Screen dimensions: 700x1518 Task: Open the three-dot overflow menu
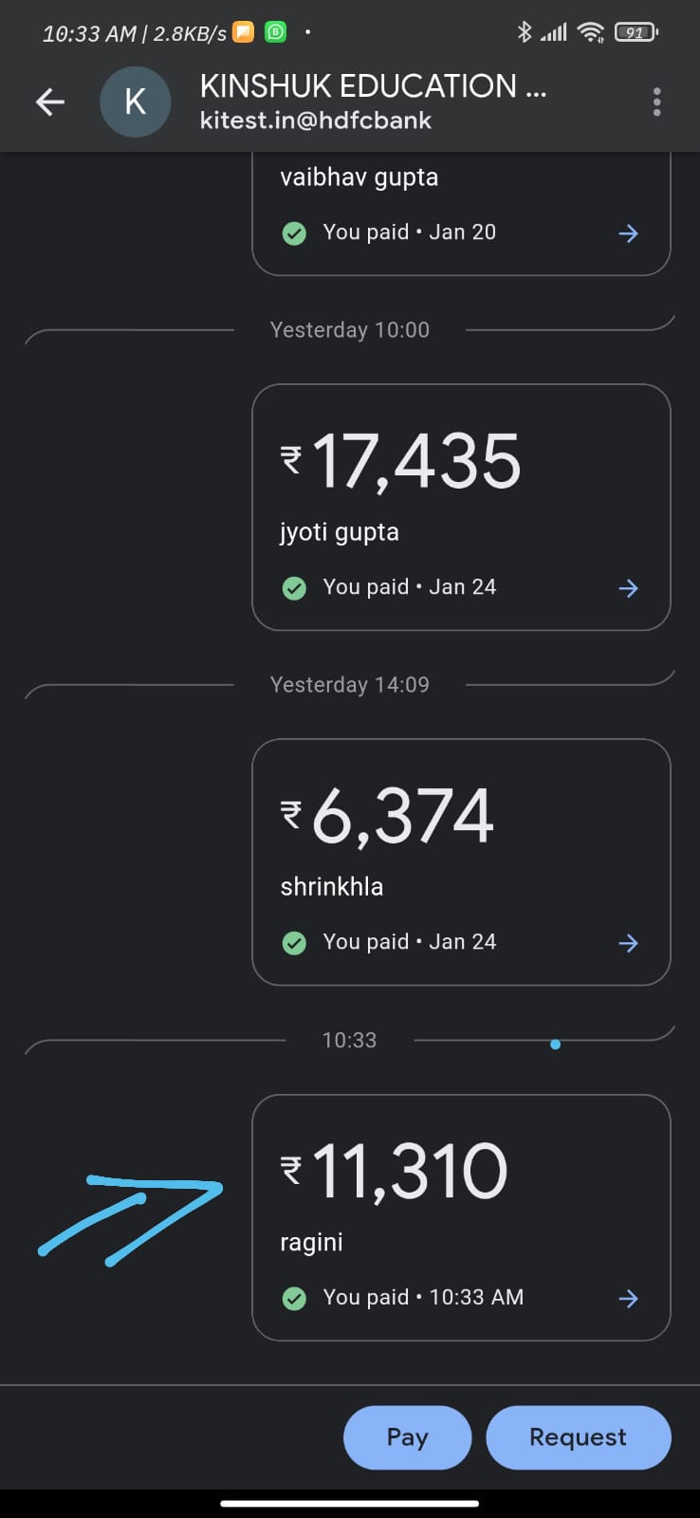[656, 102]
